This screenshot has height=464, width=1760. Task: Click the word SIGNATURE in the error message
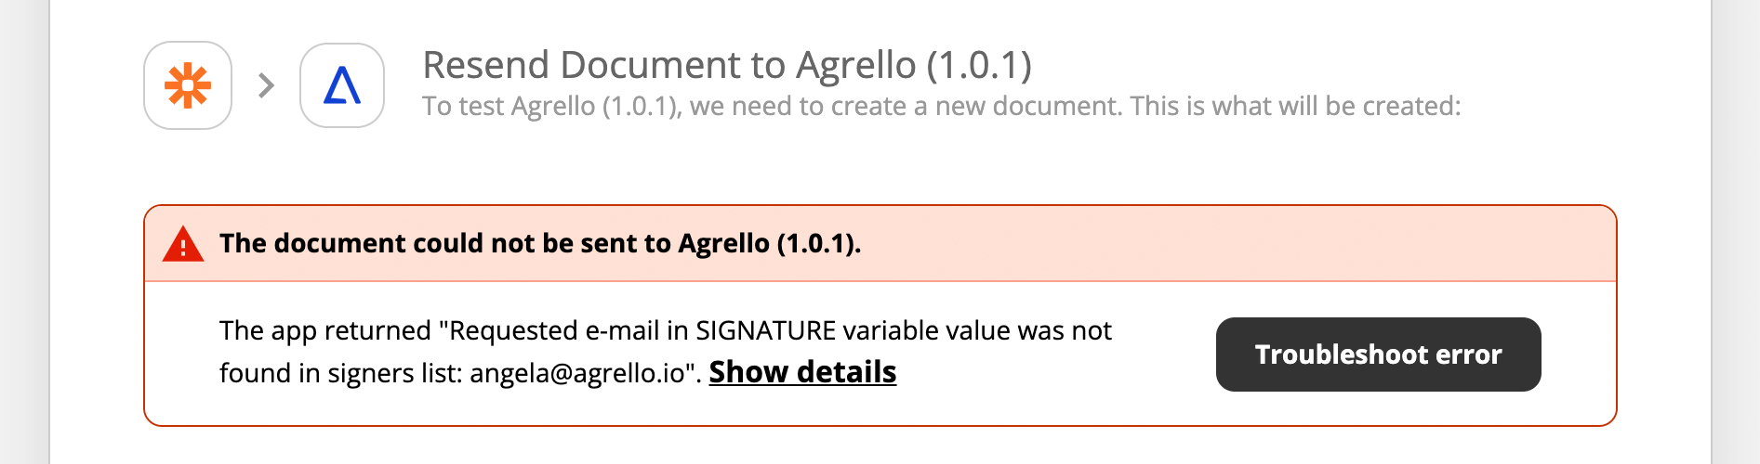coord(766,330)
